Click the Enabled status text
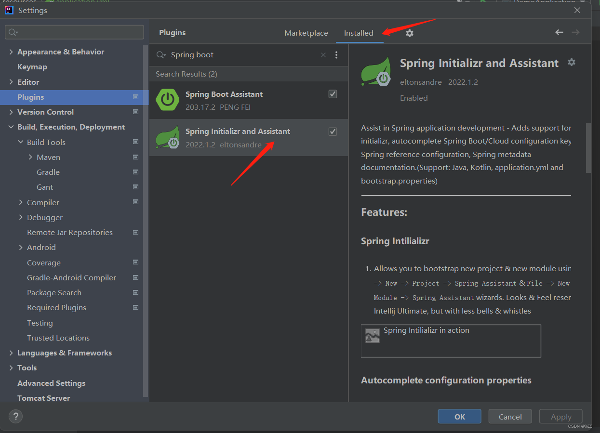Viewport: 600px width, 433px height. click(414, 98)
